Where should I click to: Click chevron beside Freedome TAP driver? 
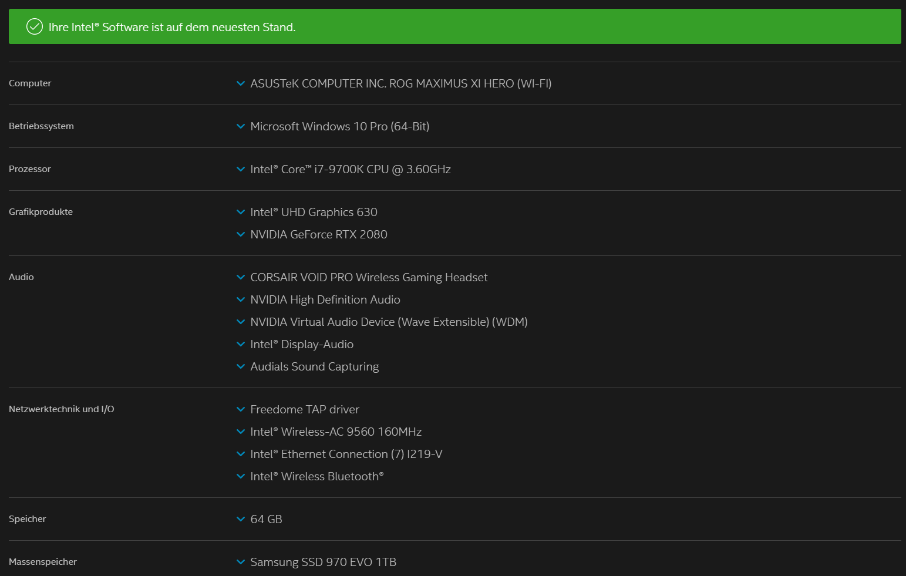pos(240,409)
